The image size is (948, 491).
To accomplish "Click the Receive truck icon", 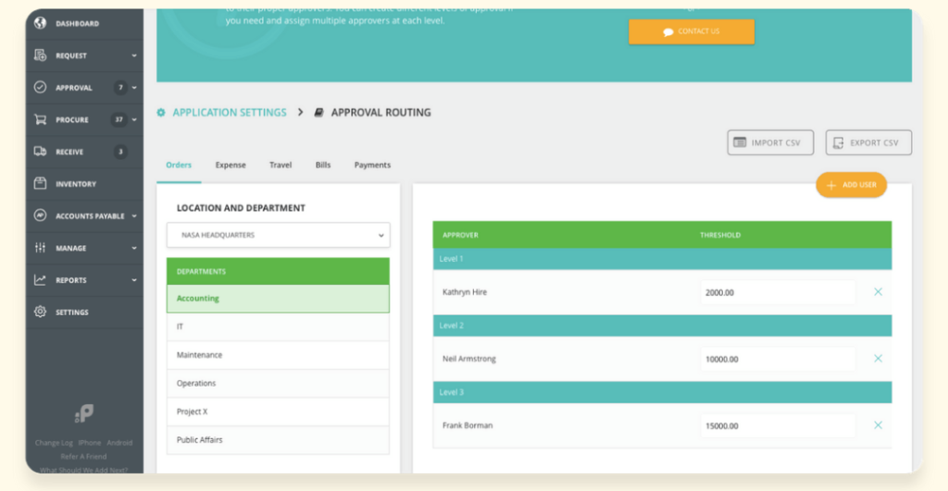I will [40, 152].
